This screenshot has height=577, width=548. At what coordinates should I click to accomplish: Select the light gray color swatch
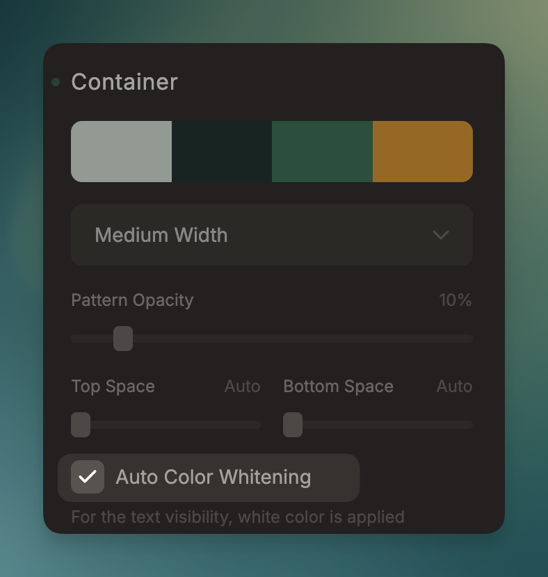pyautogui.click(x=121, y=152)
